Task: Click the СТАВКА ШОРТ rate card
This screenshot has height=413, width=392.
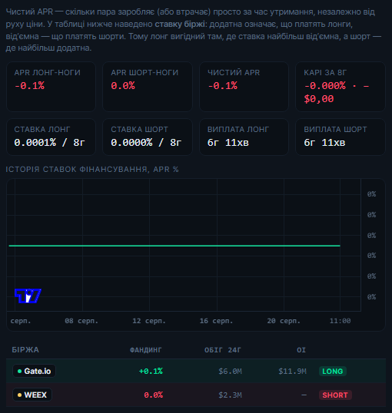Action: click(148, 137)
